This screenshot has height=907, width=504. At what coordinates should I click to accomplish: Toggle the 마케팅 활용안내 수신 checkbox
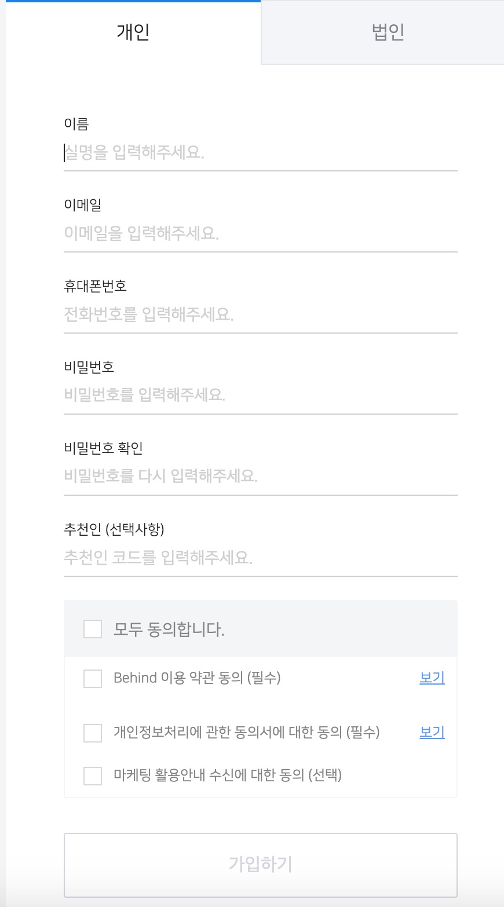[93, 776]
